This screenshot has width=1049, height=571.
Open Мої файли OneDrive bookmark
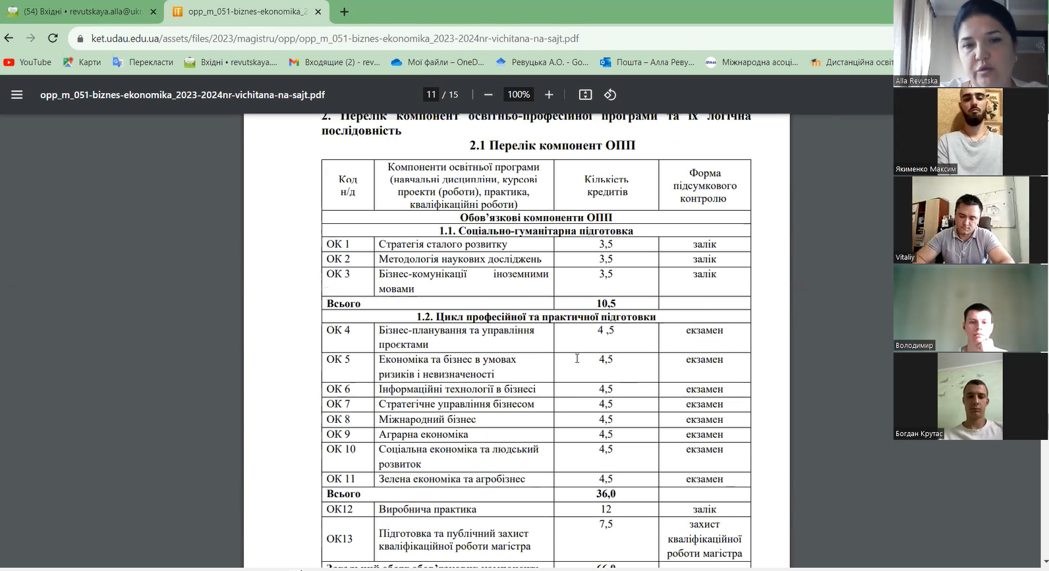[x=438, y=62]
